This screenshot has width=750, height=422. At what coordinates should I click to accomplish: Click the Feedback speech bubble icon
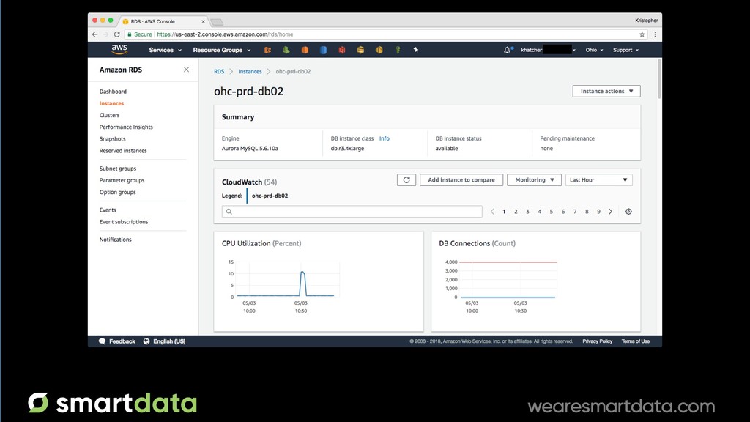coord(102,341)
